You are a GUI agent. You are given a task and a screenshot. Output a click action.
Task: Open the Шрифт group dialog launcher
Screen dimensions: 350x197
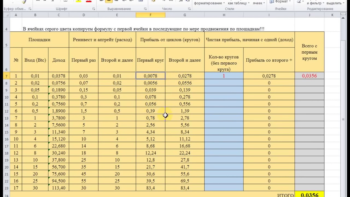94,9
